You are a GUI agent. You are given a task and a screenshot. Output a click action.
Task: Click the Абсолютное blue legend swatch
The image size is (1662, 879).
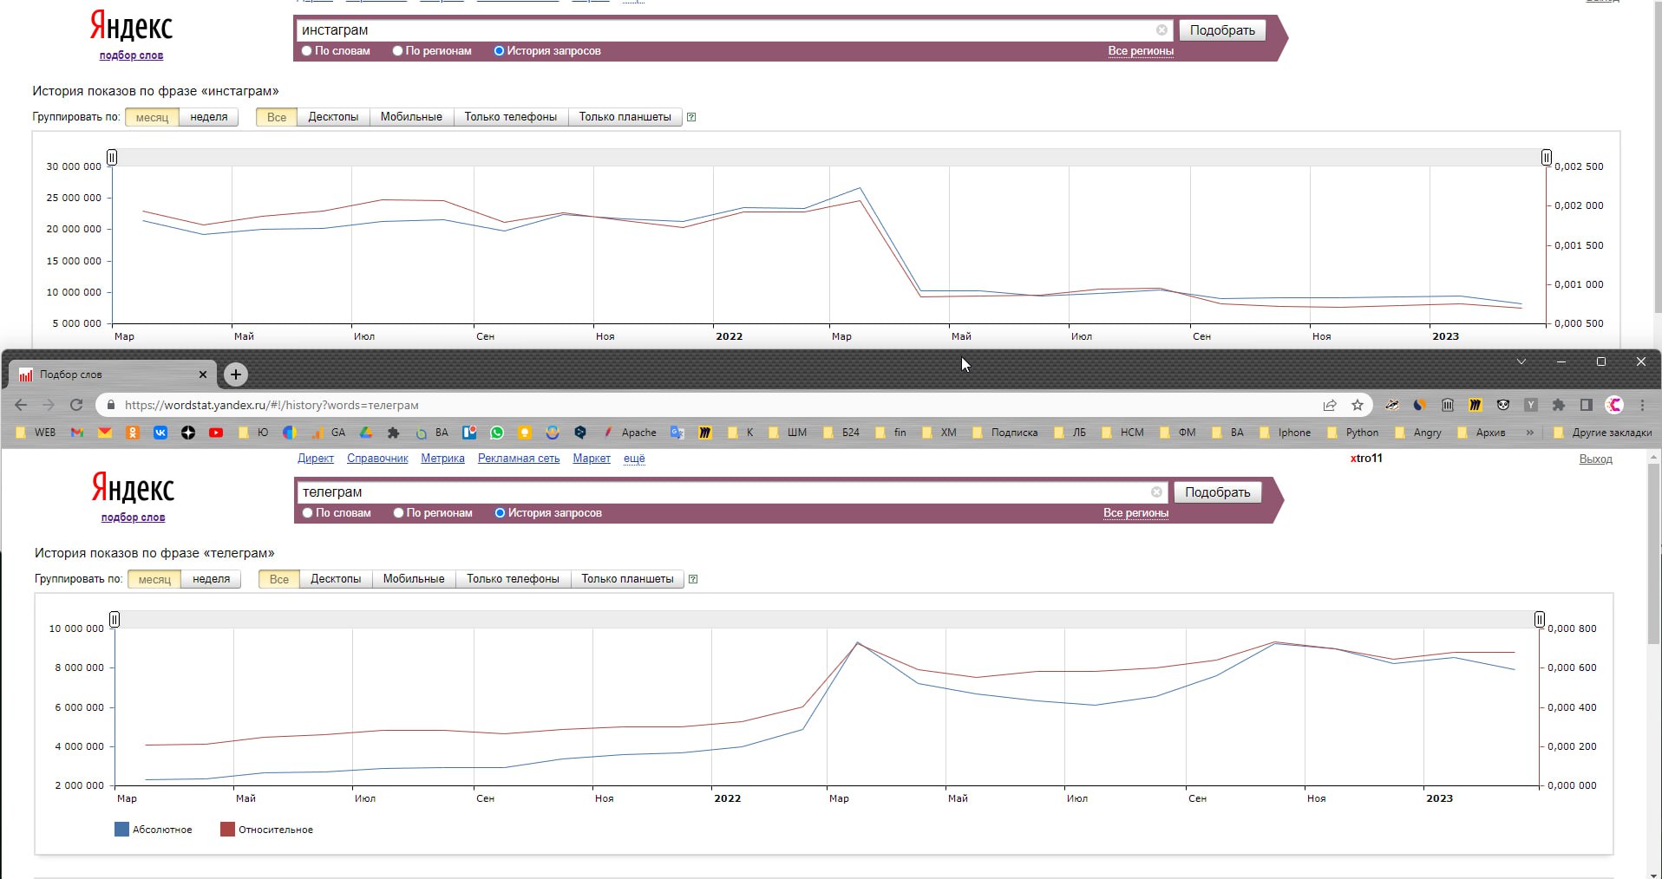(121, 830)
